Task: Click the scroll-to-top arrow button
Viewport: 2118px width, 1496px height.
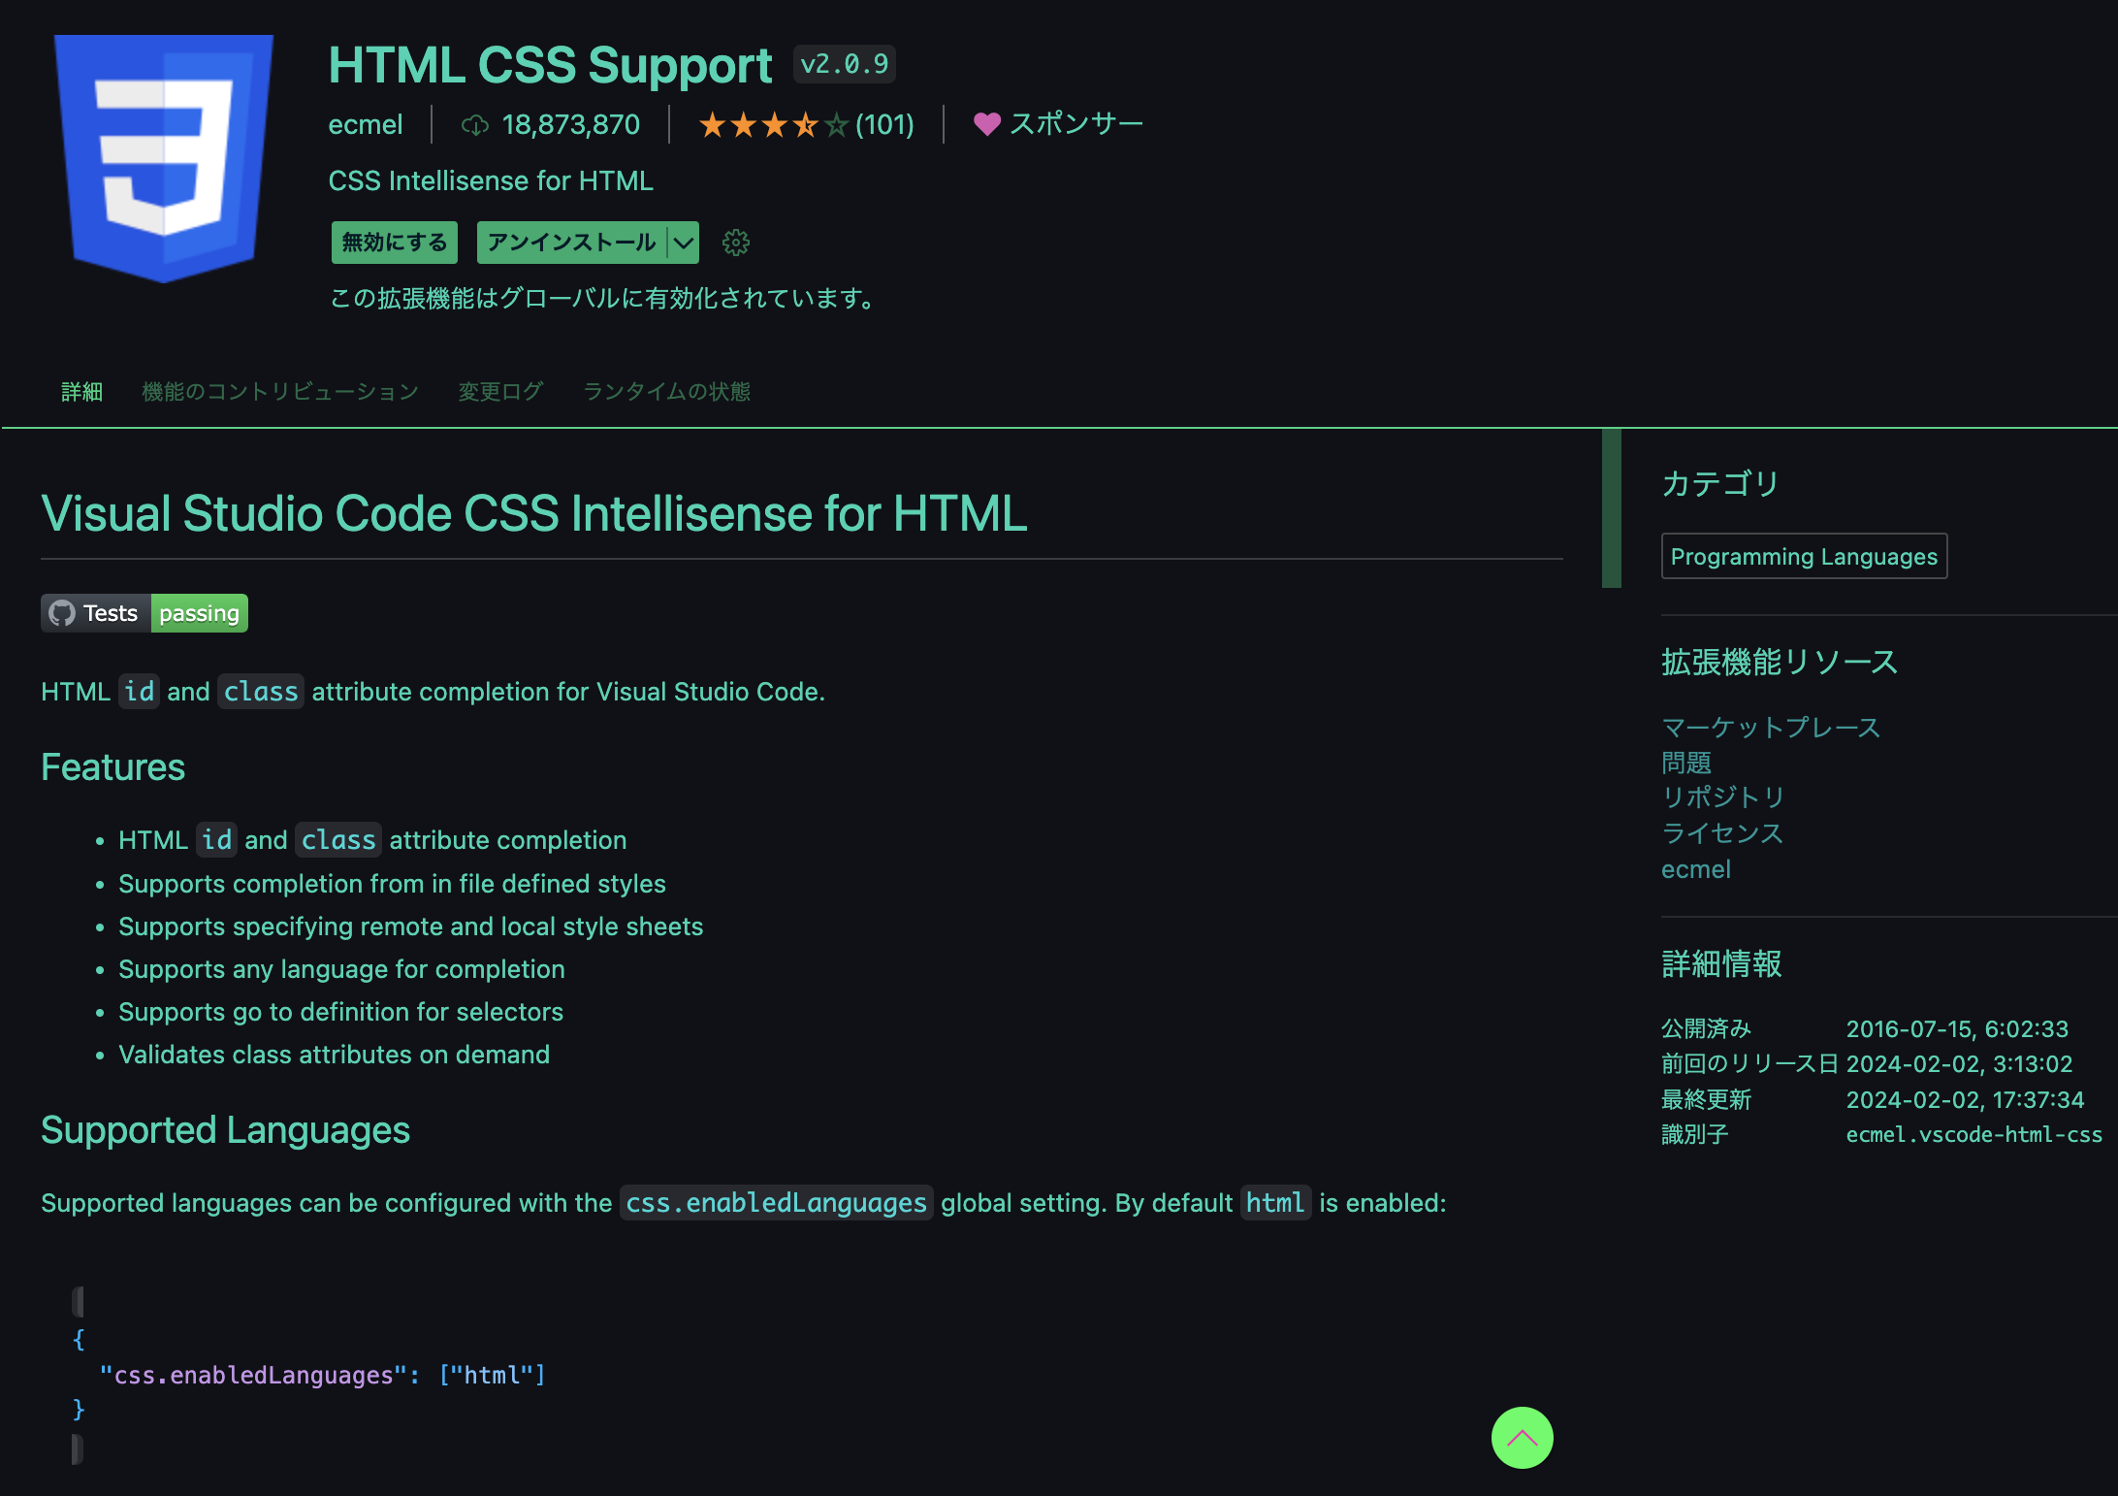Action: (x=1521, y=1439)
